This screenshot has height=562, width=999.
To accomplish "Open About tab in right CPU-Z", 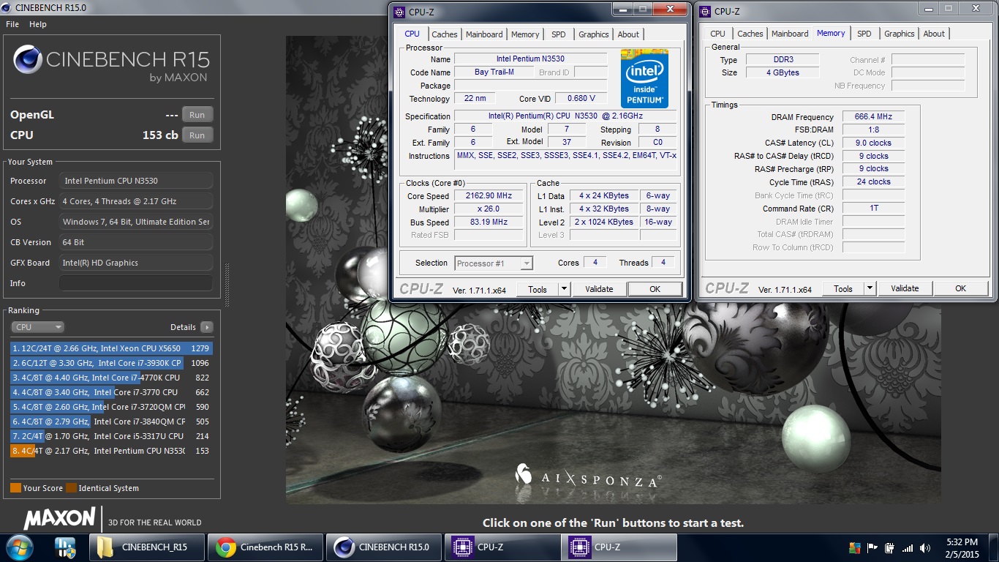I will (934, 34).
